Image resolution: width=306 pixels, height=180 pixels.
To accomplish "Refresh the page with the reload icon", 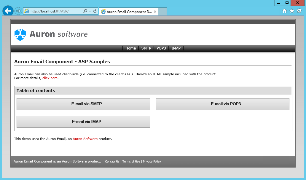I will (95, 11).
